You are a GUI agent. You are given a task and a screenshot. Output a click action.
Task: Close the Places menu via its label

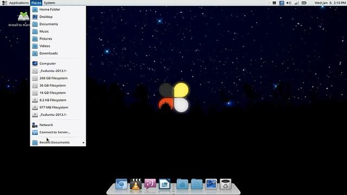coord(36,3)
